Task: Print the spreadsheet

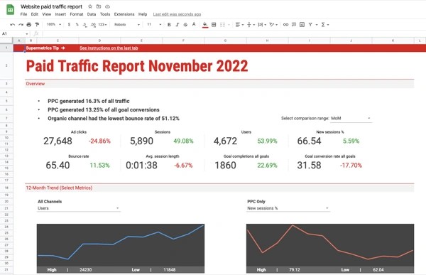Action: coord(29,24)
